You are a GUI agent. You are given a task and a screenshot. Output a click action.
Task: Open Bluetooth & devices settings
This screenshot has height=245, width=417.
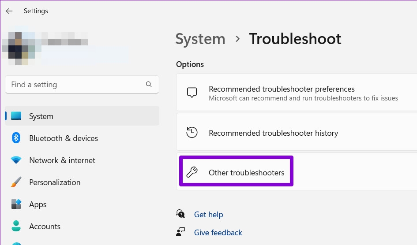pos(82,138)
